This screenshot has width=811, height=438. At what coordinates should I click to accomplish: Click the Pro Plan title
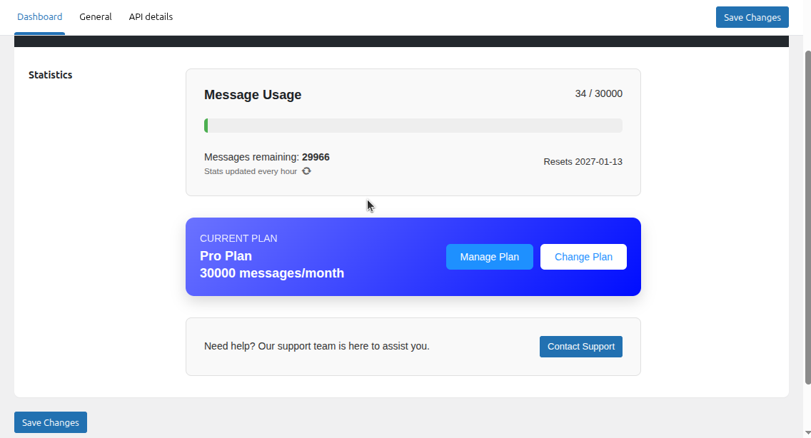[226, 256]
